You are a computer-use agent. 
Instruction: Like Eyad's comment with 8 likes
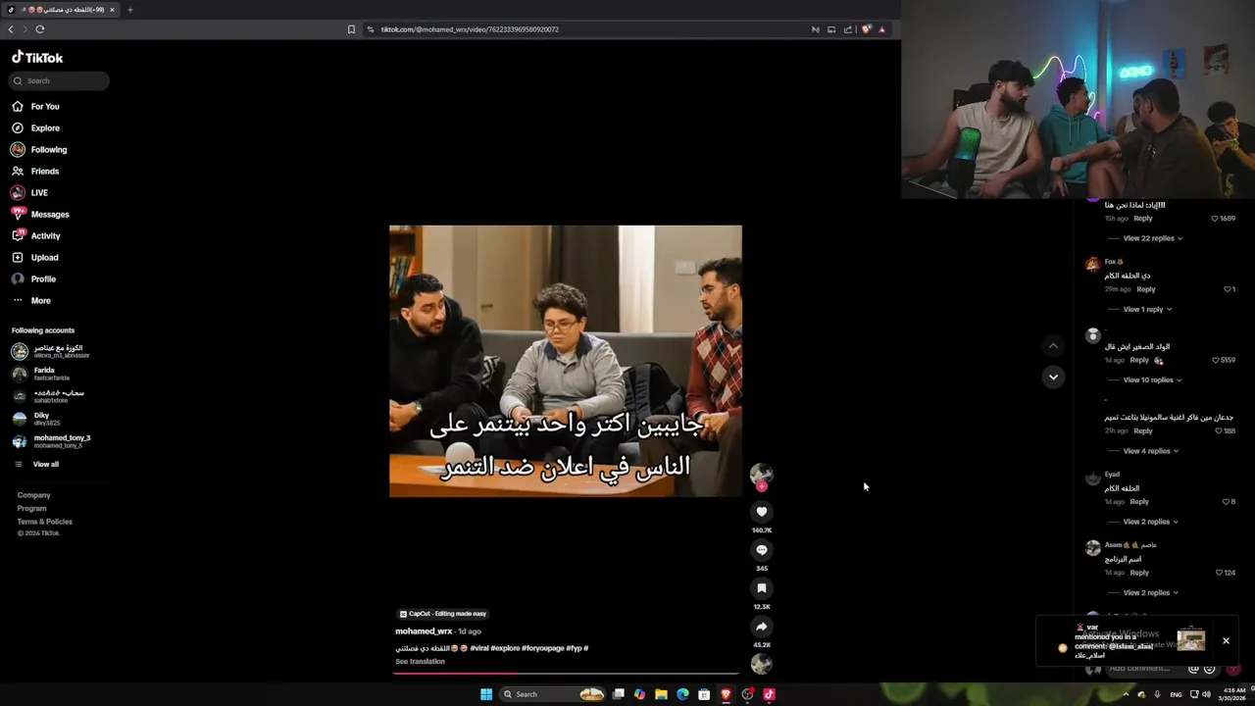pos(1226,502)
